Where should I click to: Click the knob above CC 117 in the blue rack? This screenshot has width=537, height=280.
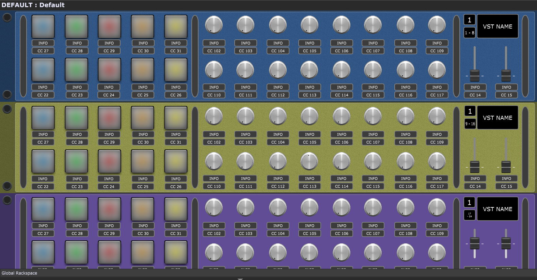click(437, 70)
